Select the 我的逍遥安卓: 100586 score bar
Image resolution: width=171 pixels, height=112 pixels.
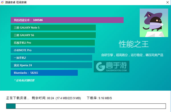(67, 20)
